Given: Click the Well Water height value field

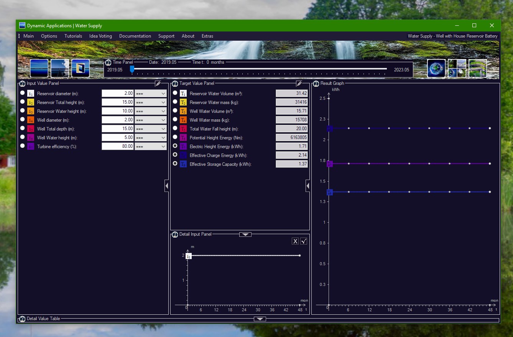Looking at the screenshot, I should (118, 137).
